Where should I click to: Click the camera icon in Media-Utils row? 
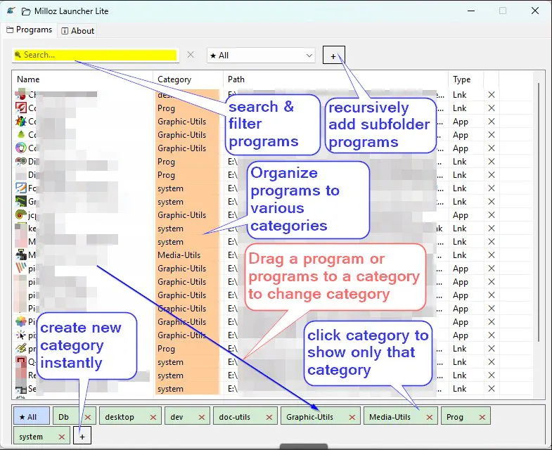21,255
